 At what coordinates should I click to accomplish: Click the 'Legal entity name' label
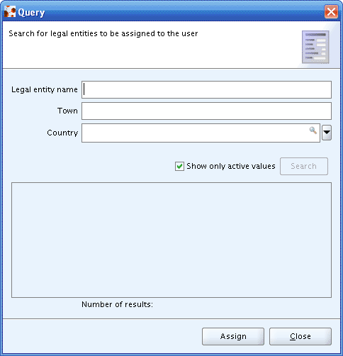[x=45, y=90]
